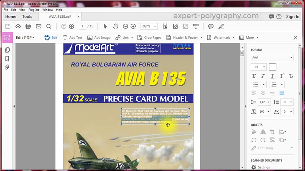Click the Flip horizontal object icon
This screenshot has width=305, height=171.
tap(263, 132)
